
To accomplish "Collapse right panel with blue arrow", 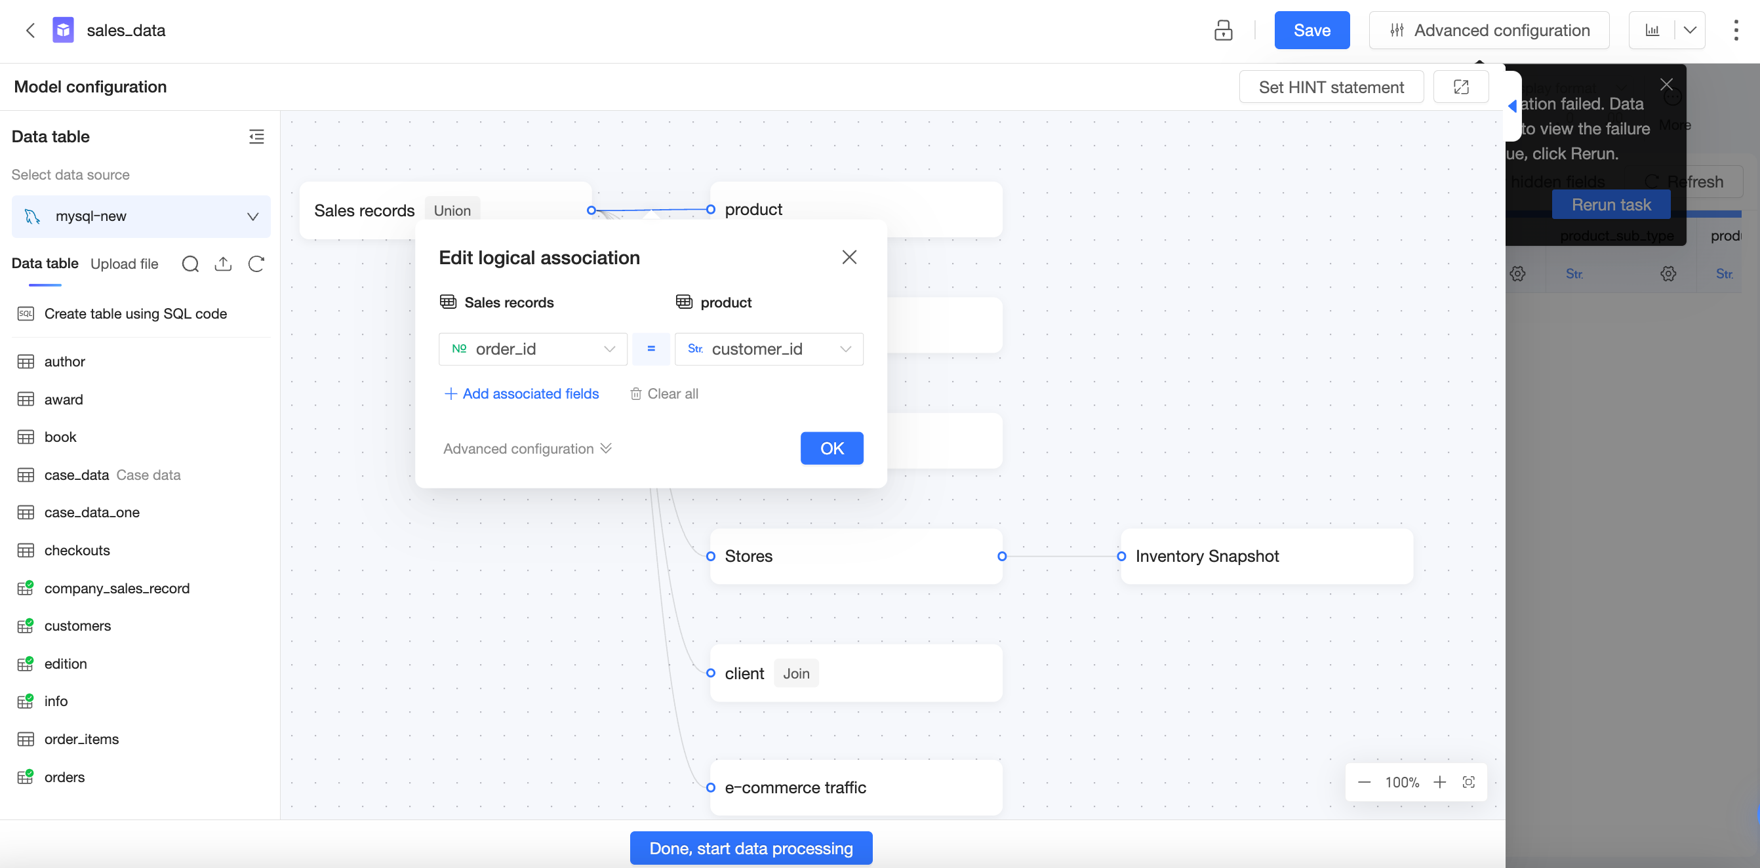I will click(x=1512, y=106).
